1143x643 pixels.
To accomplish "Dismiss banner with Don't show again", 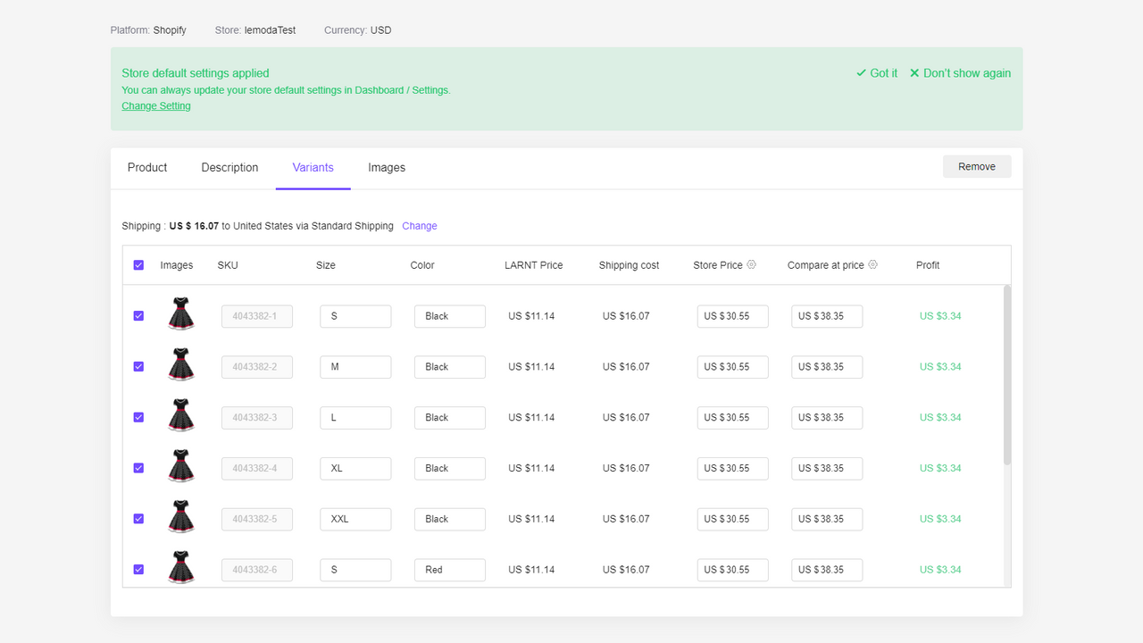I will pos(960,73).
